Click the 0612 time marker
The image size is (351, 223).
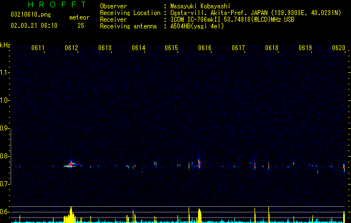point(71,48)
